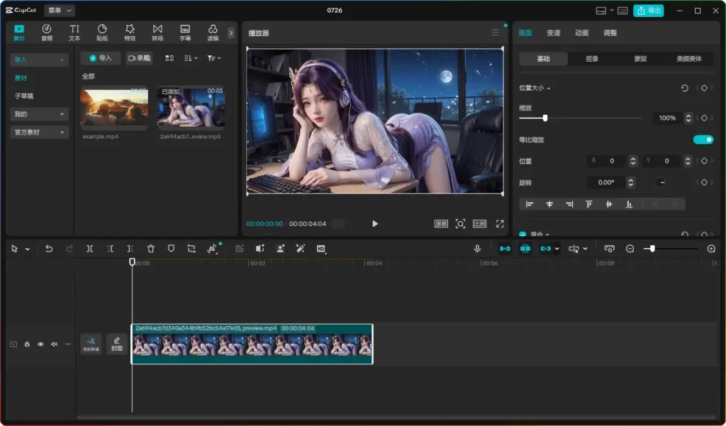
Task: Open the 字幕 (Captions) panel
Action: pos(185,33)
